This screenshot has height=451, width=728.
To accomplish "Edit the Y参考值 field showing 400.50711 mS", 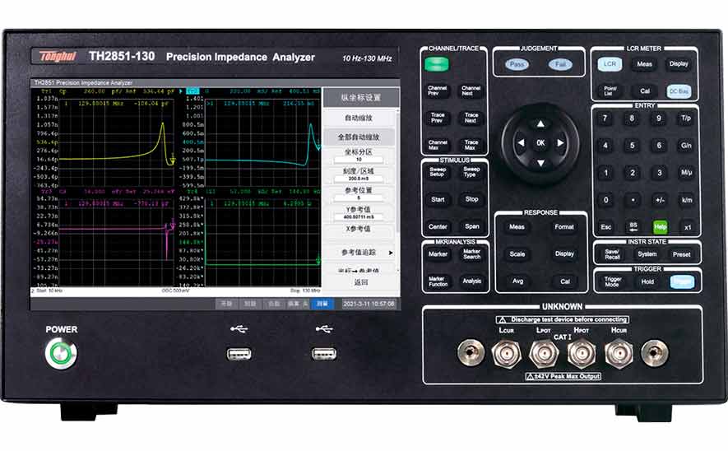I will (359, 217).
